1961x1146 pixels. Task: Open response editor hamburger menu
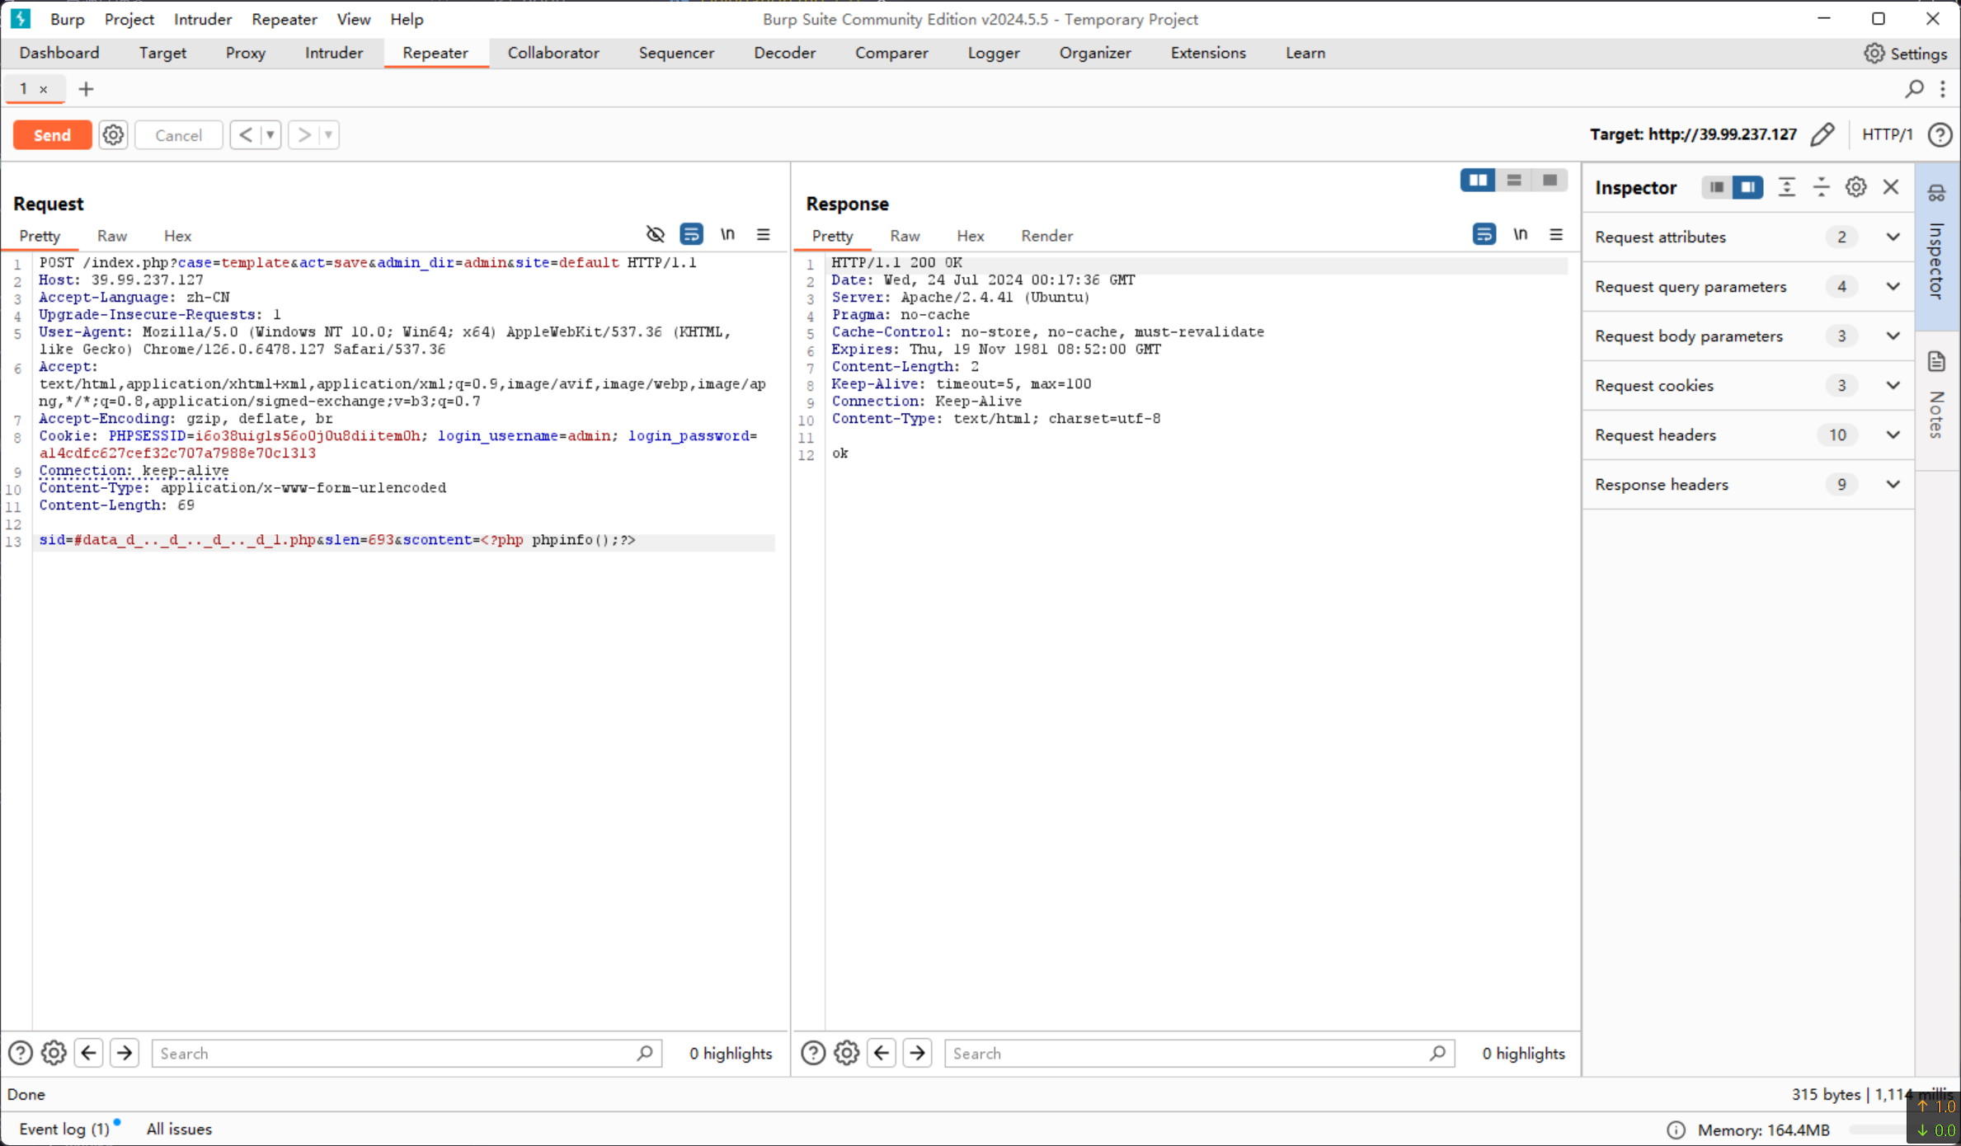coord(1556,235)
